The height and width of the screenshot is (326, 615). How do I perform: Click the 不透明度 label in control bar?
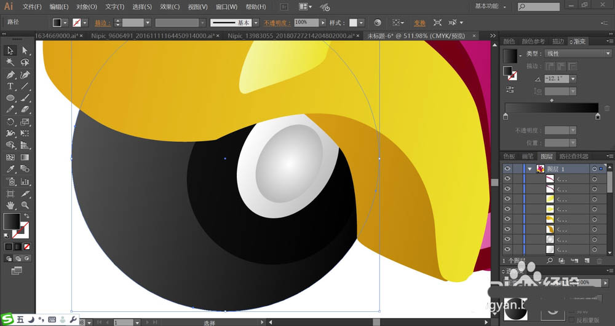point(277,22)
